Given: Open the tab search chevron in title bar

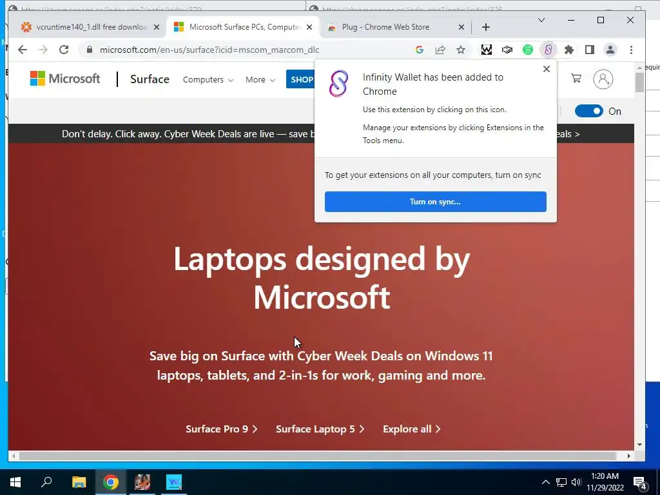Looking at the screenshot, I should tap(541, 20).
